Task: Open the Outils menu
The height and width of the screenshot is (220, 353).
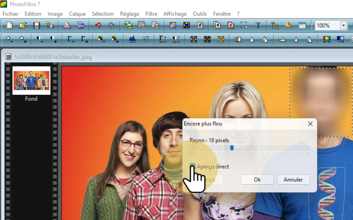Action: (x=200, y=14)
